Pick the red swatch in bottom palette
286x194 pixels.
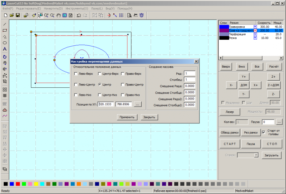pos(18,184)
